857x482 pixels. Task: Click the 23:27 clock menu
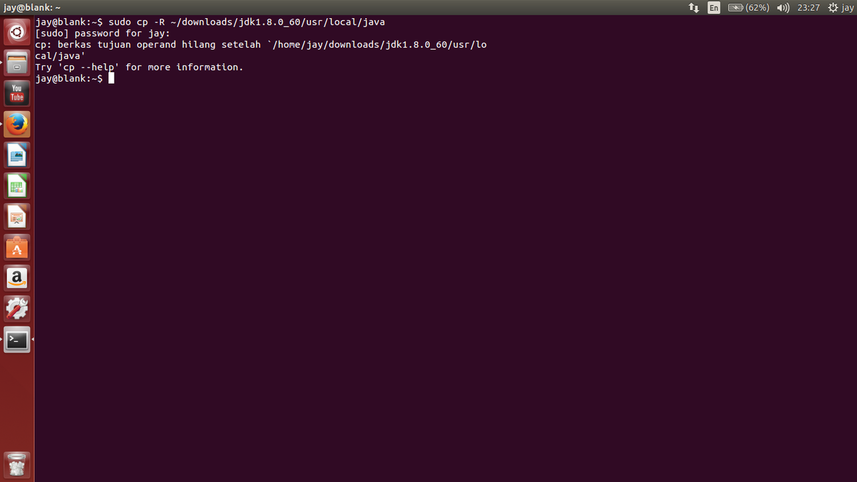point(808,7)
